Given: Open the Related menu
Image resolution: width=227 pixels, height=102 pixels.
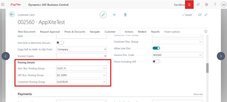Looking at the screenshot, I should (x=142, y=32).
